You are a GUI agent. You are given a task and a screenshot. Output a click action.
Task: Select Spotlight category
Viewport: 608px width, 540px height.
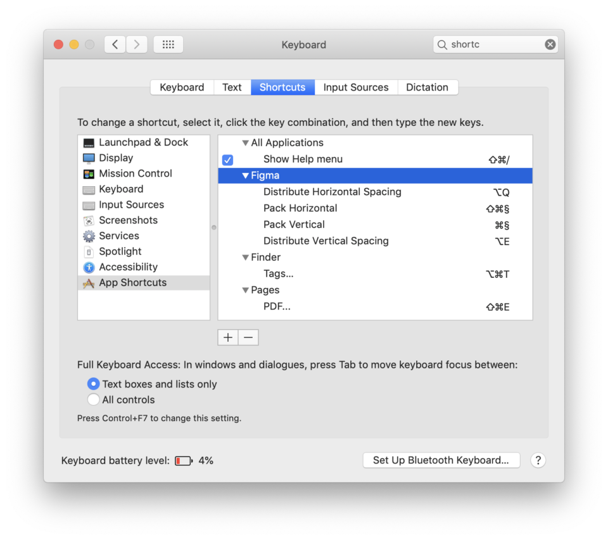144,251
